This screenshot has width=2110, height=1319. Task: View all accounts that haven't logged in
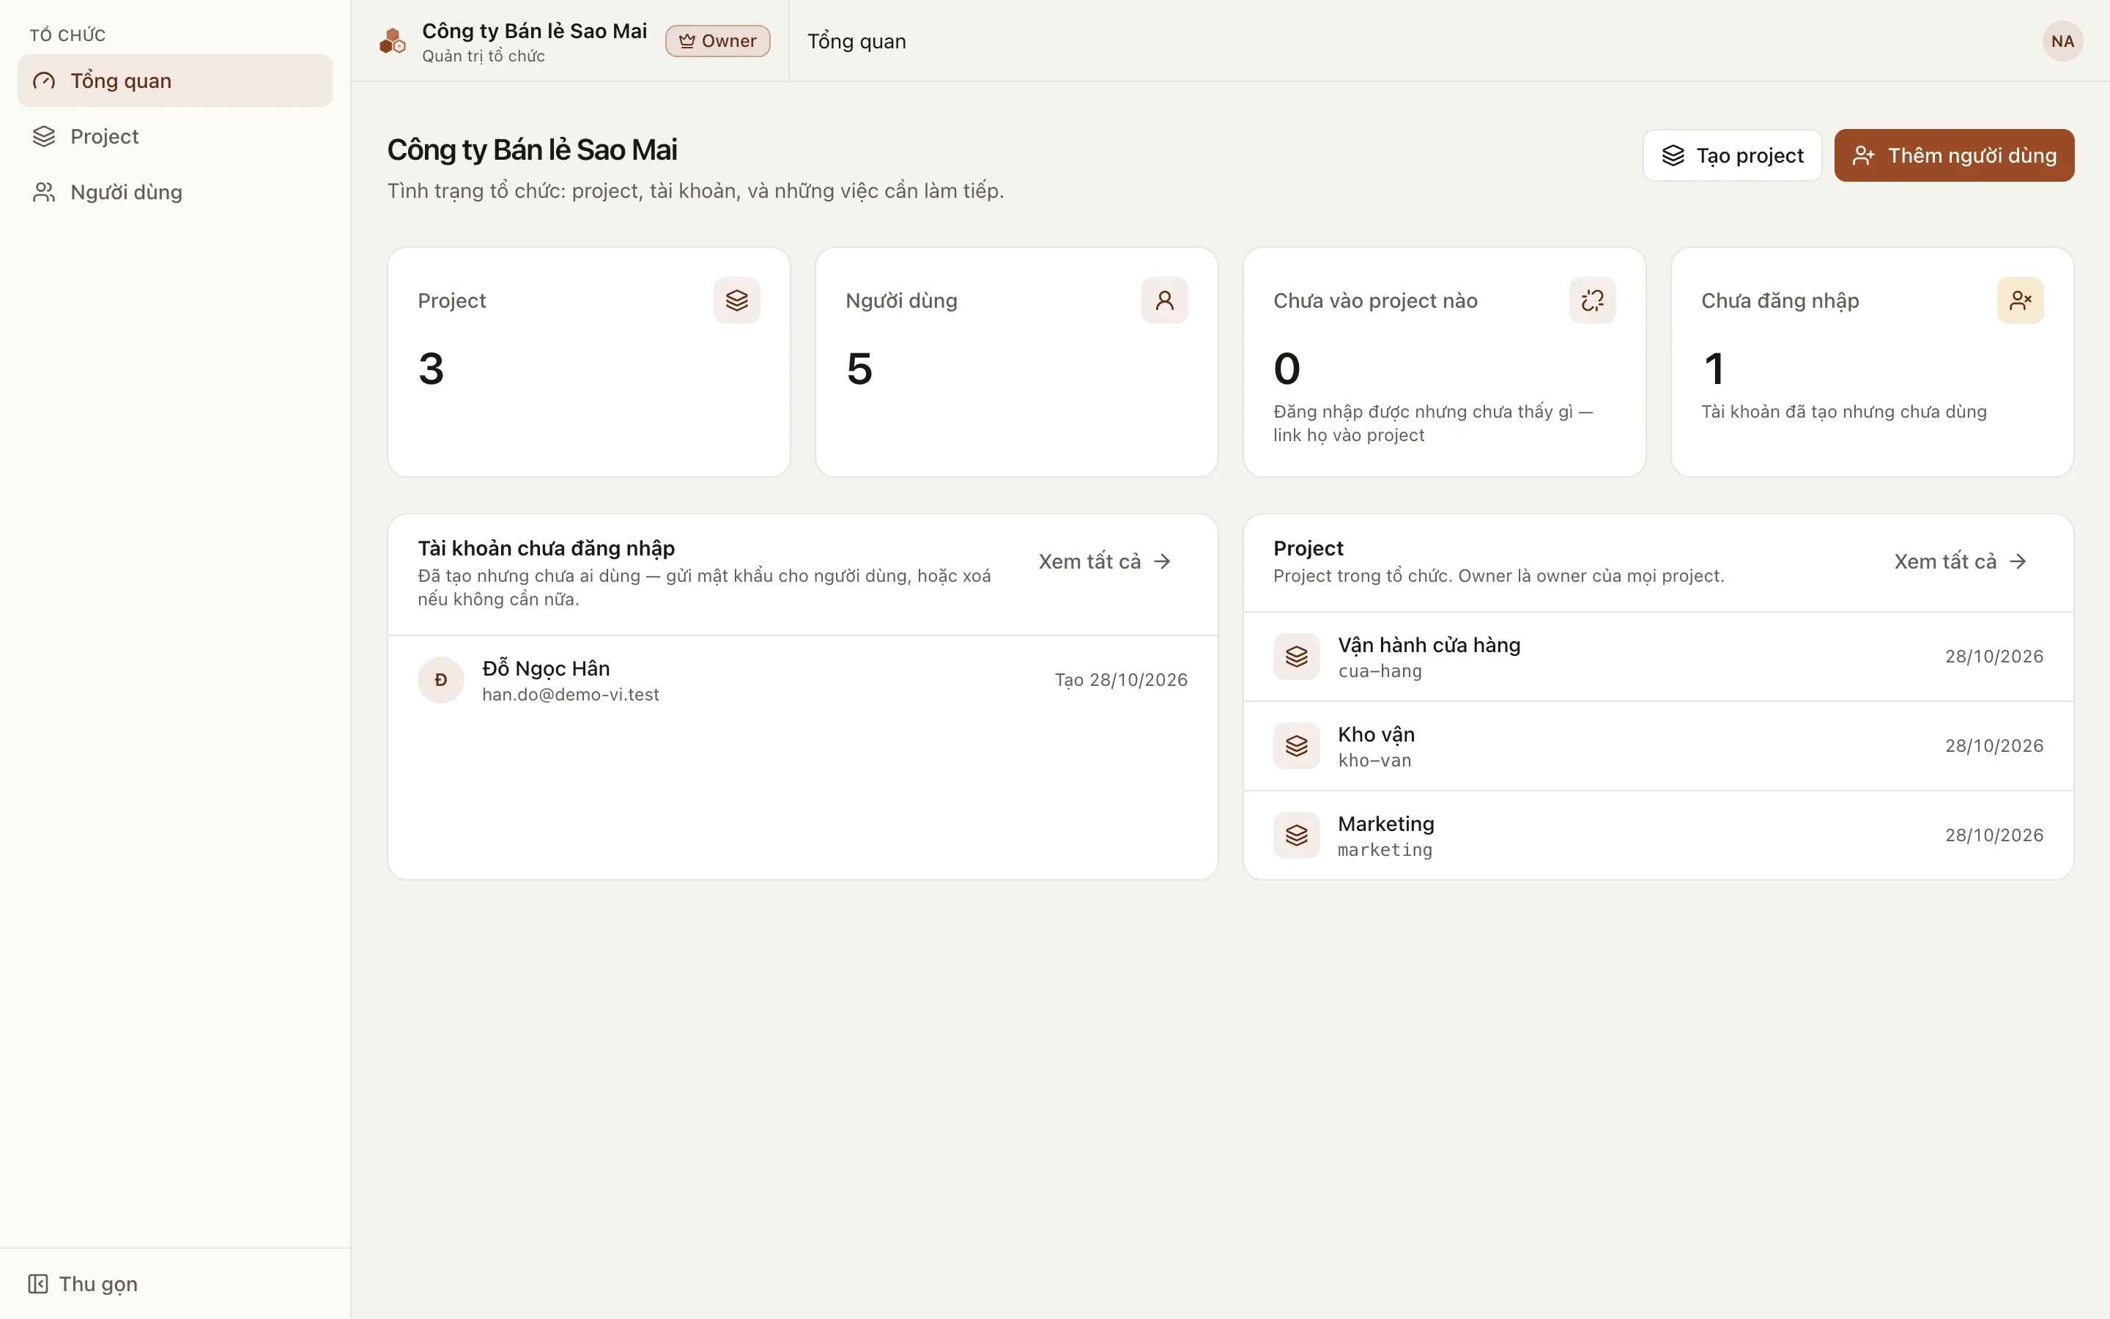coord(1104,562)
